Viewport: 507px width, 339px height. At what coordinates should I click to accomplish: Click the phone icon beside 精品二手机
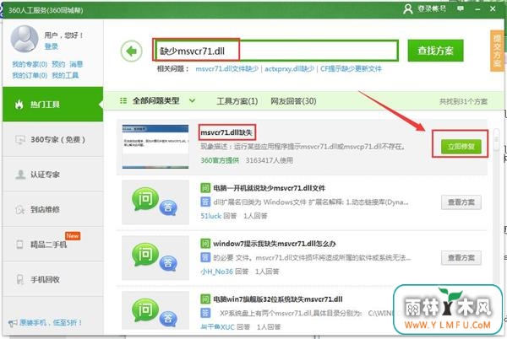click(19, 245)
